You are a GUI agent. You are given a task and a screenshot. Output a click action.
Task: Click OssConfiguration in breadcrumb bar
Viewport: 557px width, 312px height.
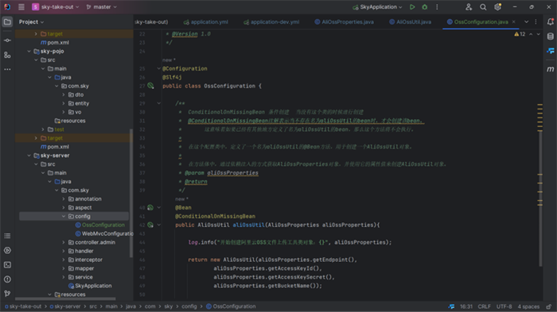coord(231,306)
